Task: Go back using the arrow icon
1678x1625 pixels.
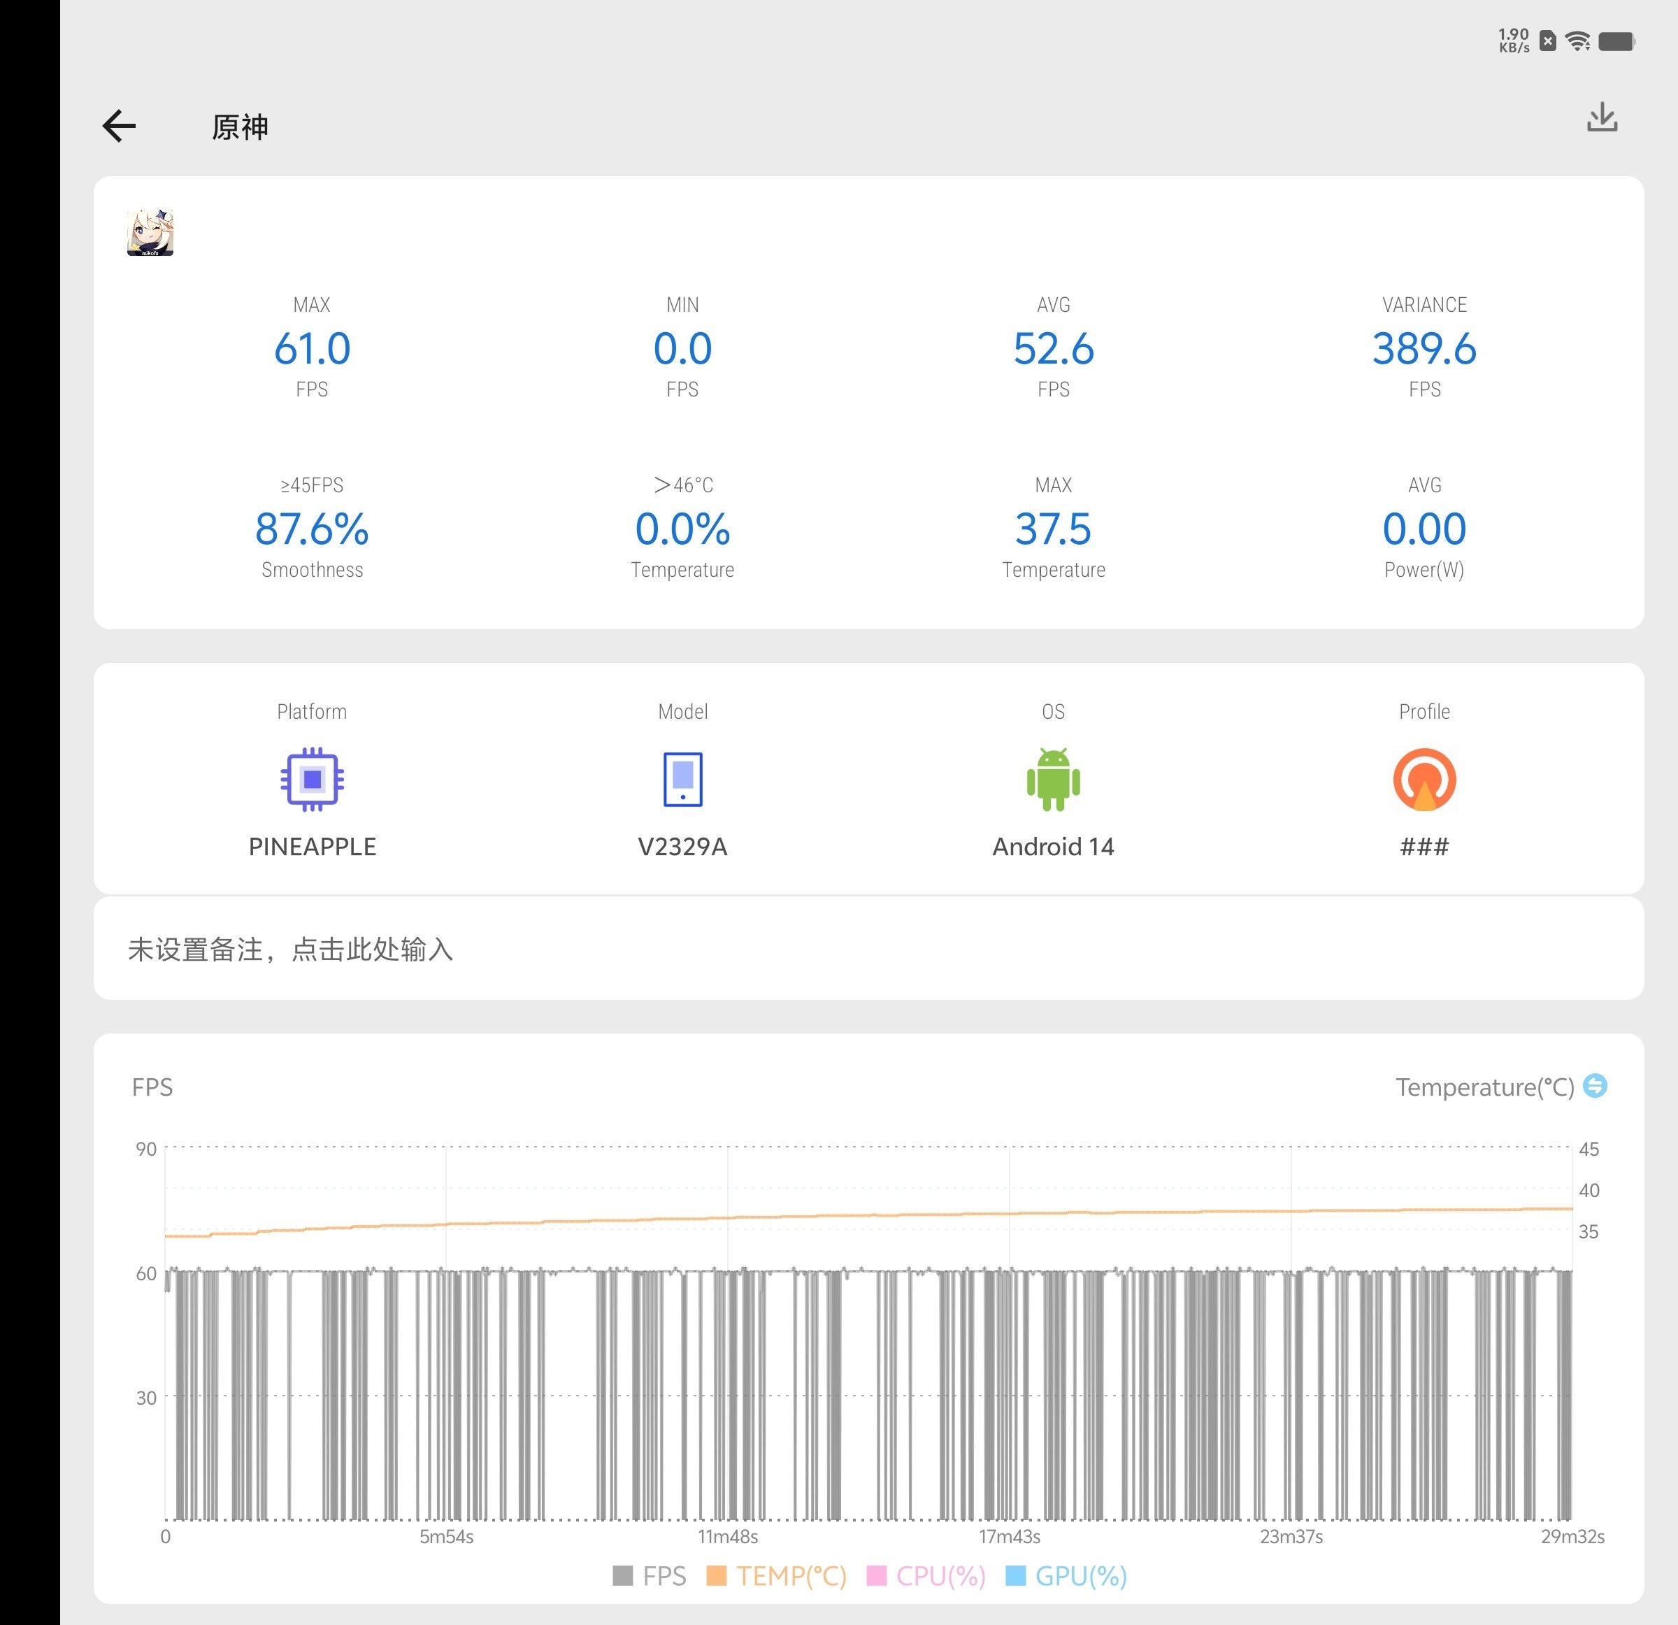Action: click(119, 126)
